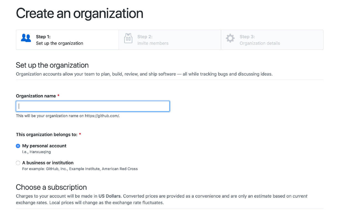This screenshot has height=213, width=343.
Task: Switch to Step 3 'Organization details' tab
Action: 272,40
